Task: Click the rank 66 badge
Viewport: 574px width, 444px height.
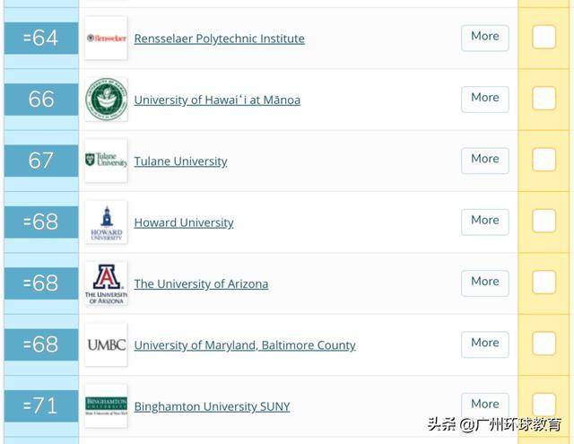Action: click(x=41, y=100)
